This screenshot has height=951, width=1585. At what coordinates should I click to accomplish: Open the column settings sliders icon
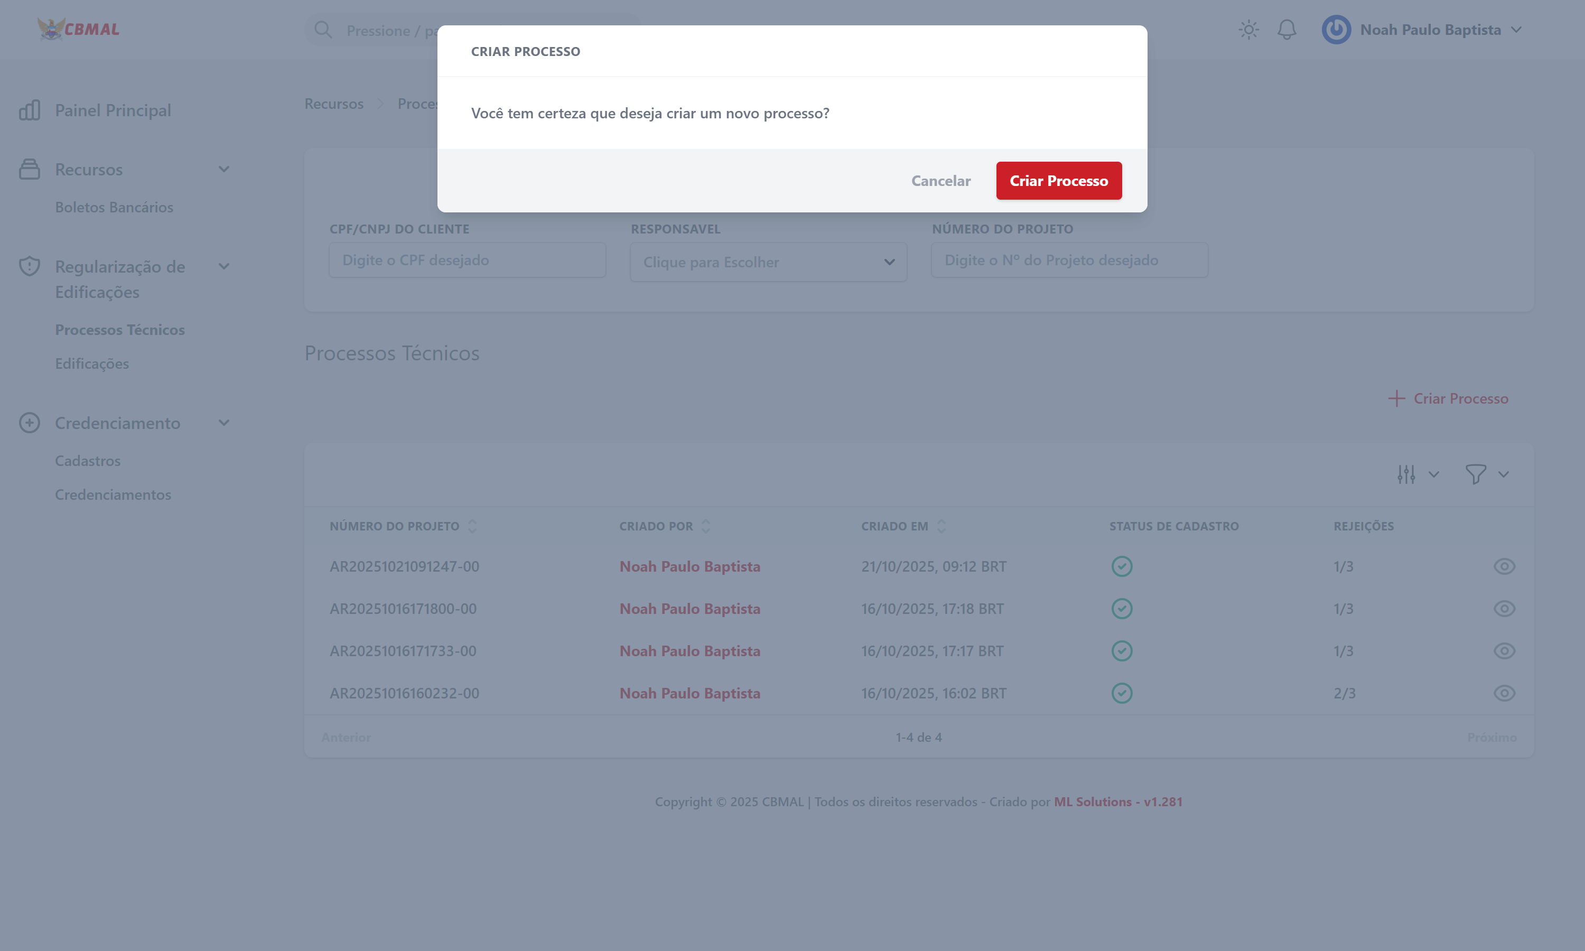(1406, 474)
